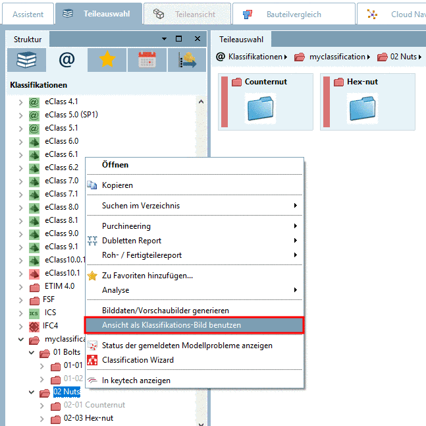
Task: Click the eClass 6.0 green icon
Action: point(34,142)
